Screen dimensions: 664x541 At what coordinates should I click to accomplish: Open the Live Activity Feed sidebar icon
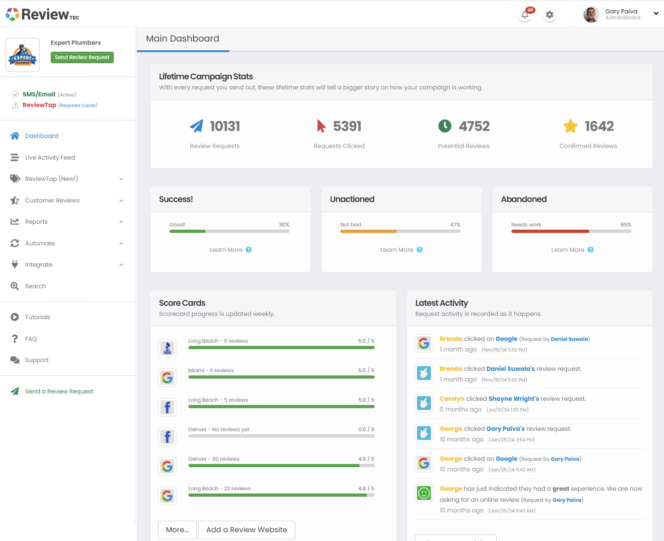pos(15,157)
